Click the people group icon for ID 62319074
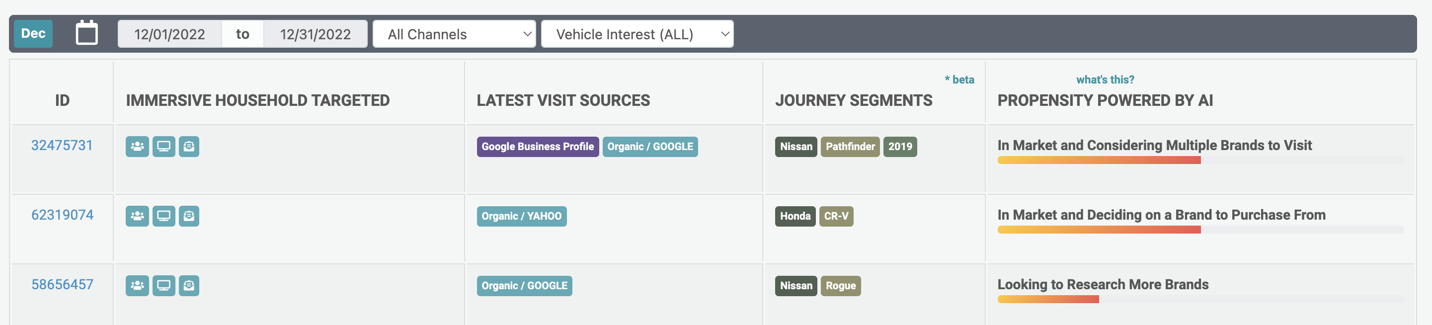1432x325 pixels. coord(137,216)
